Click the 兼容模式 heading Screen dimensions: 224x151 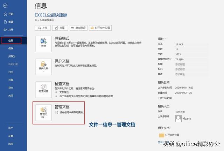[62, 38]
